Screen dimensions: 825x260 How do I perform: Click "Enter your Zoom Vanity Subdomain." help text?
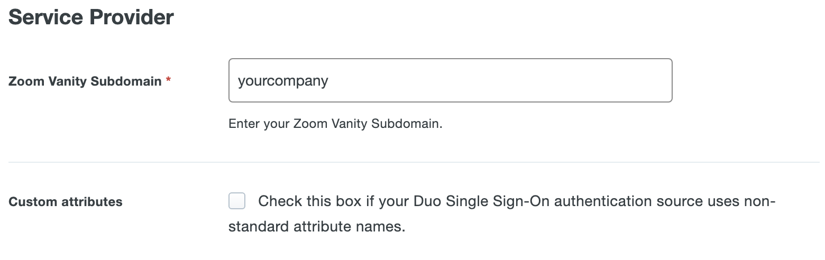[x=335, y=124]
